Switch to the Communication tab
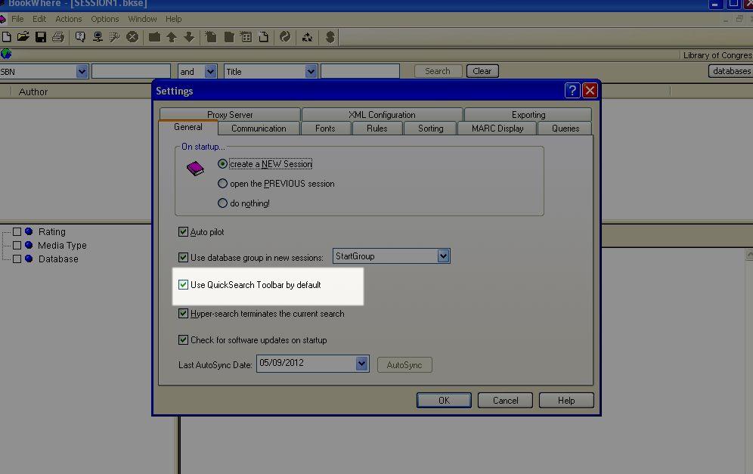The height and width of the screenshot is (474, 753). pos(259,129)
